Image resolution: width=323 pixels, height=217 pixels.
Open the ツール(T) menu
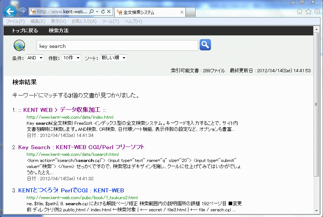(x=111, y=21)
